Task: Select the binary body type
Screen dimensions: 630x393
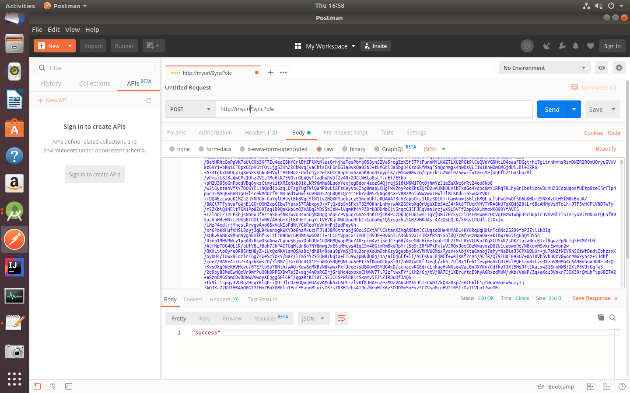Action: pyautogui.click(x=353, y=149)
